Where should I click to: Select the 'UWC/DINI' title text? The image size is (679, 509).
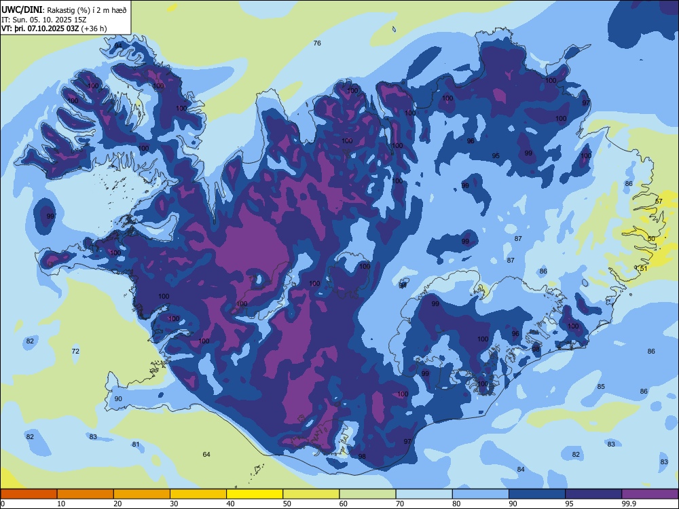pyautogui.click(x=22, y=10)
